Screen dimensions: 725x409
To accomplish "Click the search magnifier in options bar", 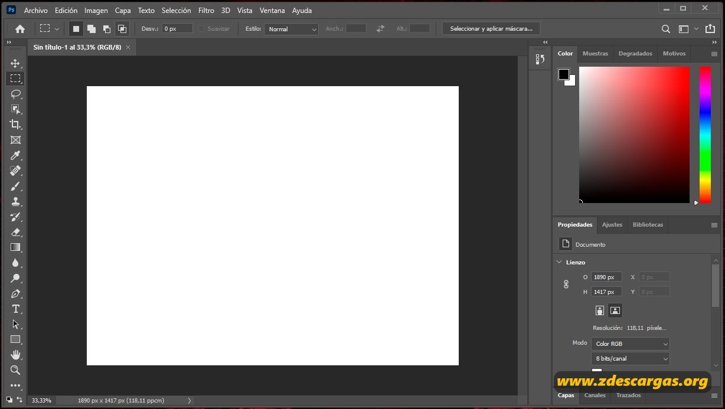I will point(665,28).
